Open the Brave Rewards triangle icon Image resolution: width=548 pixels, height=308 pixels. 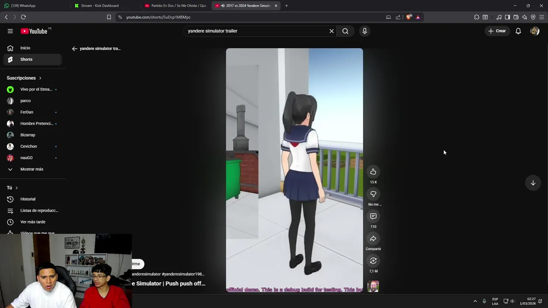pos(418,17)
